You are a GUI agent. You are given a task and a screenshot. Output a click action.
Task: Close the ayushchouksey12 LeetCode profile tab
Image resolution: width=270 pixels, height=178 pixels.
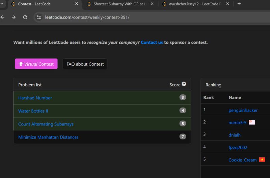227,4
